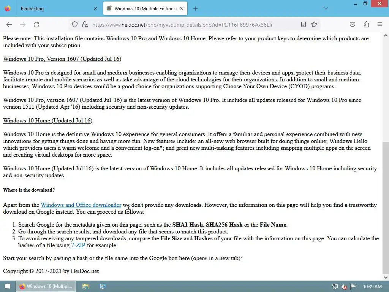Click 'Windows 10 Pro, Version 1607 (Updated Jul 16)' heading
Image resolution: width=389 pixels, height=292 pixels.
(62, 59)
